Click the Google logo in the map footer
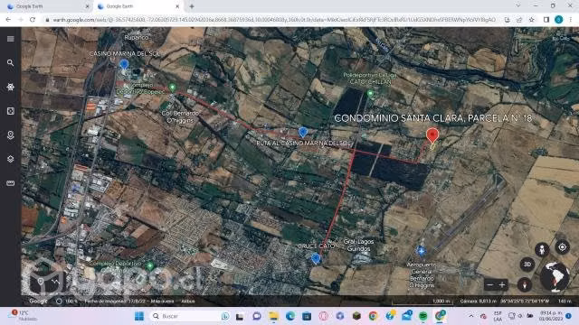This screenshot has width=579, height=325. pos(38,301)
